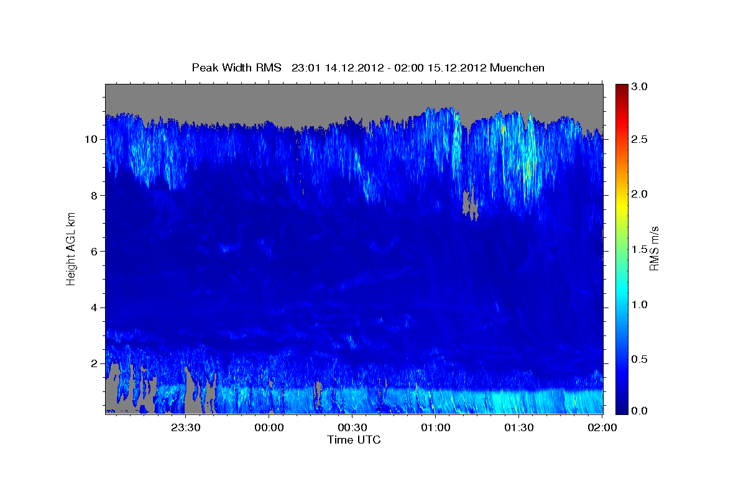Click the 01:30 time tick label

[x=519, y=427]
